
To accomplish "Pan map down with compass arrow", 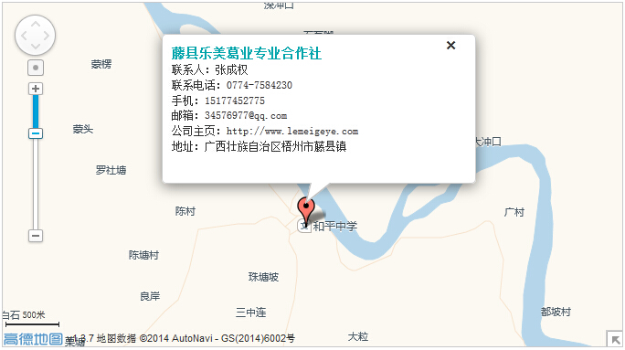I will pyautogui.click(x=35, y=47).
